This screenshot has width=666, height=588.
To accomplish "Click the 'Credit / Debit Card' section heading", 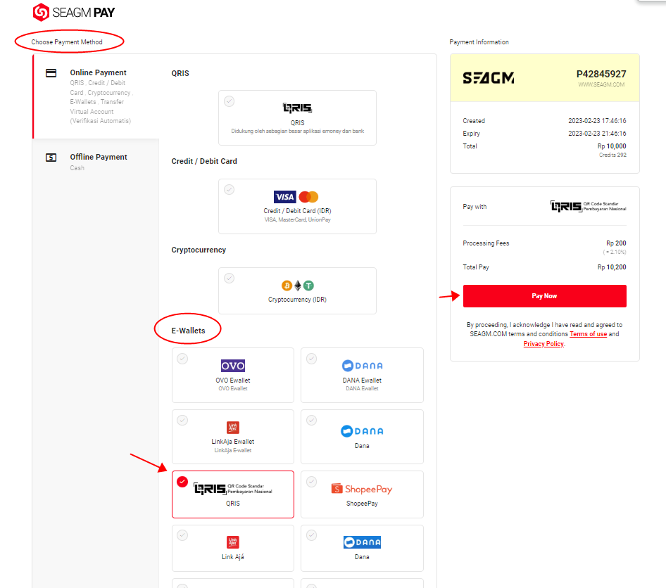I will [x=204, y=161].
